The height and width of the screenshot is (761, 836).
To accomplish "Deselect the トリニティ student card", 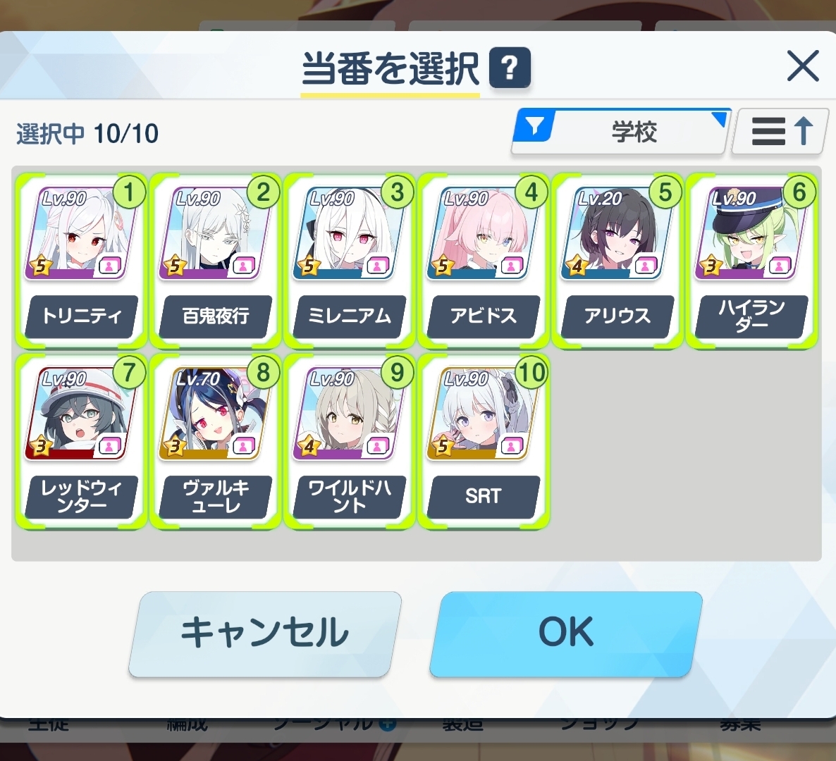I will pyautogui.click(x=81, y=260).
